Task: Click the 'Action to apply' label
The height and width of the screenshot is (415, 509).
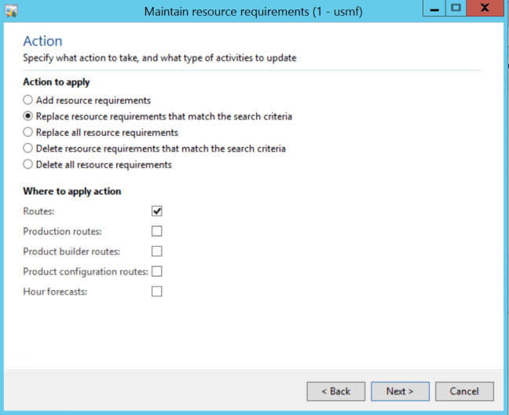Action: click(x=57, y=83)
